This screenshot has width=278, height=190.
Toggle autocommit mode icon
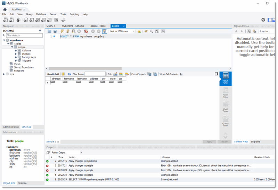click(105, 31)
